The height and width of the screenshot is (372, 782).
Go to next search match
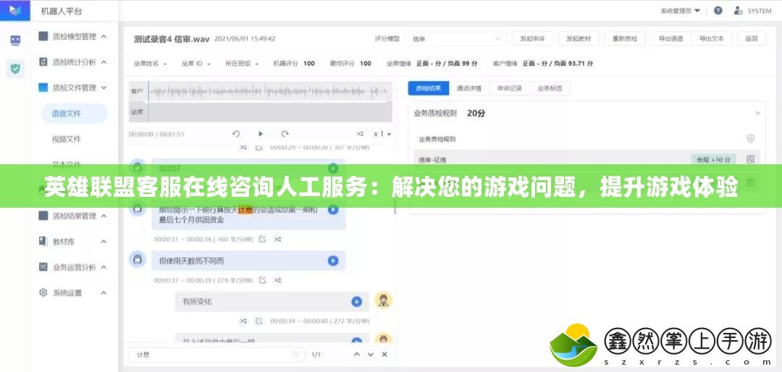(371, 354)
